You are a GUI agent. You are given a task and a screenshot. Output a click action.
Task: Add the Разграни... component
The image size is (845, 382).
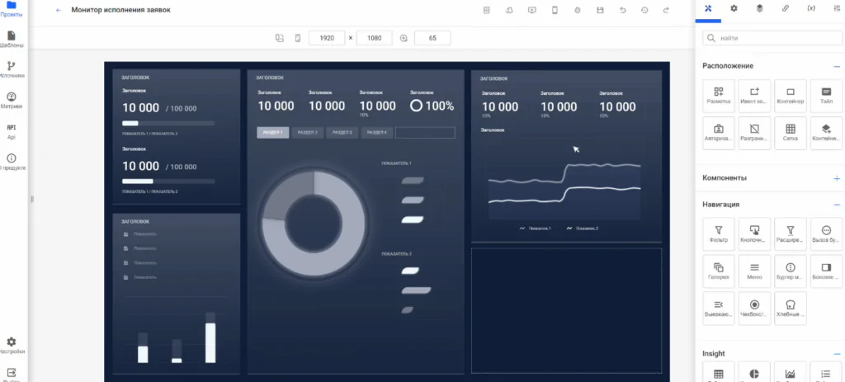pos(754,133)
